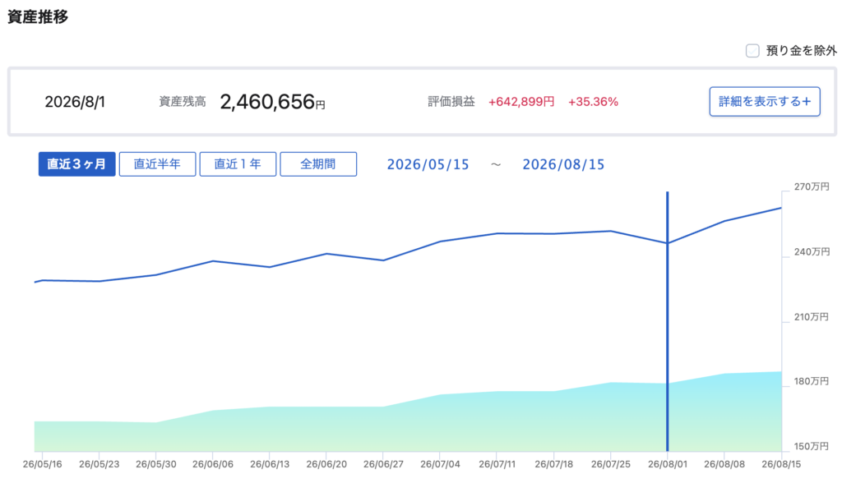This screenshot has height=483, width=842.
Task: Open the end date 2026/08/15 picker
Action: [x=563, y=164]
